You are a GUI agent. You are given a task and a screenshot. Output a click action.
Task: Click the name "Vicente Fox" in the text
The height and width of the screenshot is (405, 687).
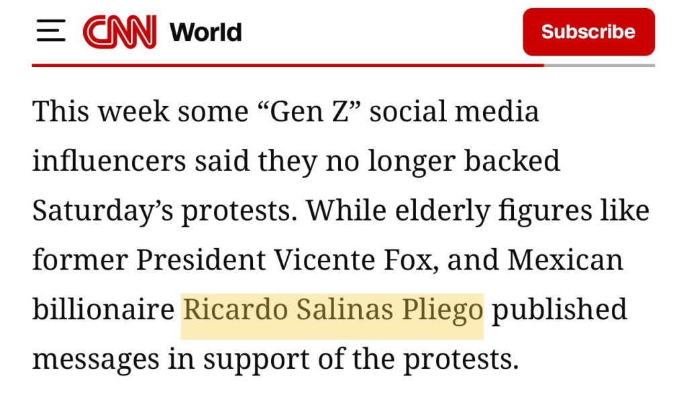pos(386,259)
